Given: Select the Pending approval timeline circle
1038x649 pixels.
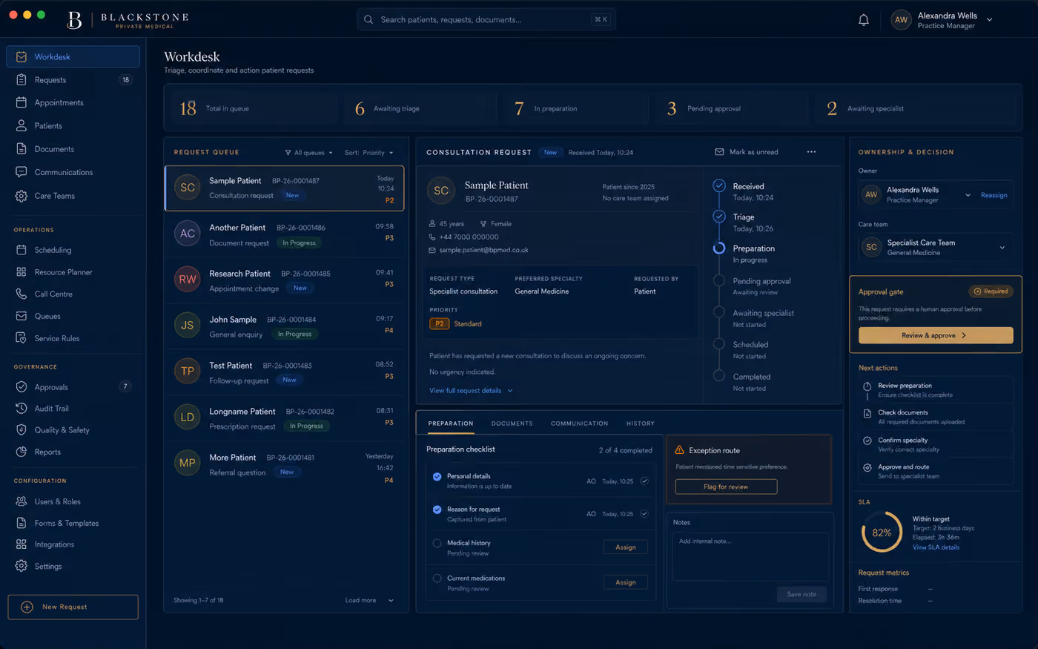Looking at the screenshot, I should click(718, 280).
